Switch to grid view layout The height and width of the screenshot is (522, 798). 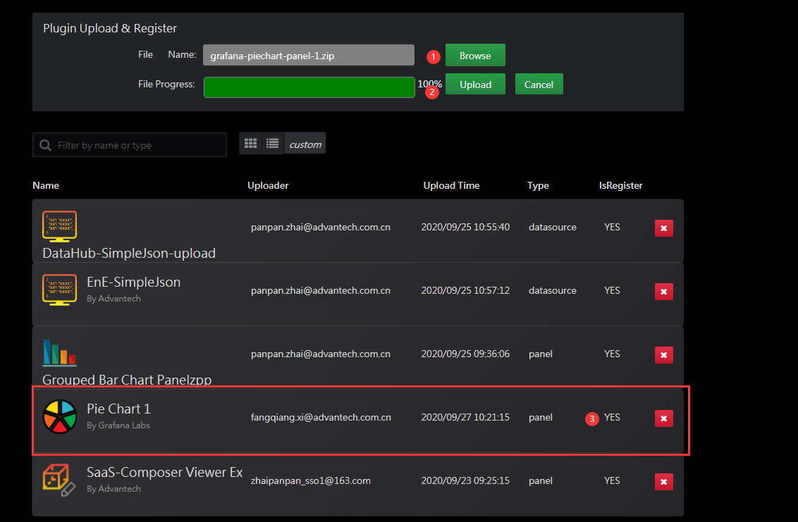coord(250,144)
